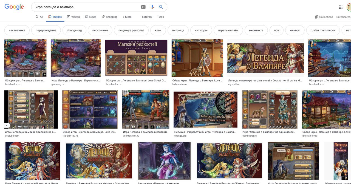The height and width of the screenshot is (184, 351).
Task: Filter by change org chip
Action: coord(74,30)
